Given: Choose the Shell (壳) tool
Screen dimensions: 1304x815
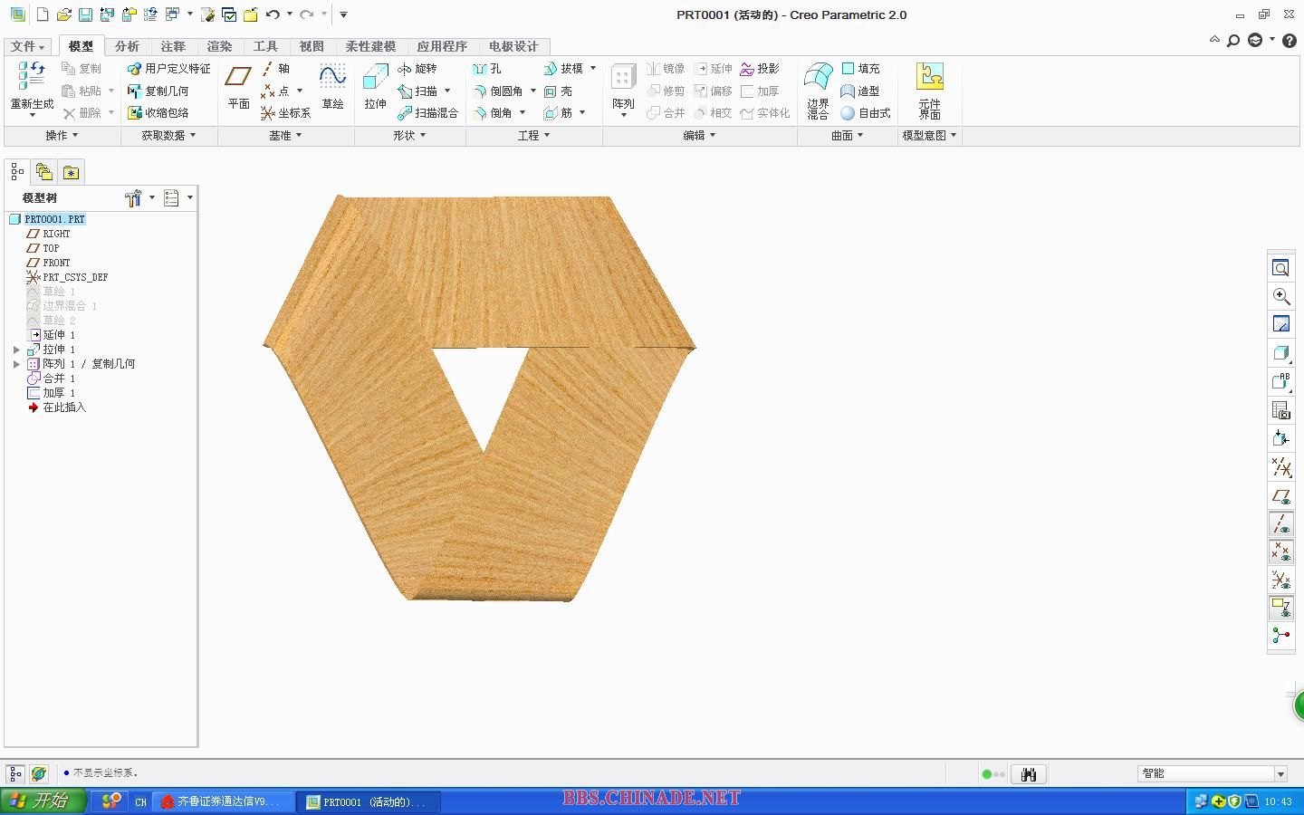Looking at the screenshot, I should 559,91.
